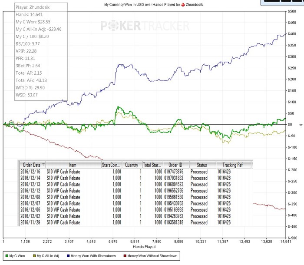Open the Order Date sort arrow
Screen dimensions: 304x265
[x=43, y=165]
